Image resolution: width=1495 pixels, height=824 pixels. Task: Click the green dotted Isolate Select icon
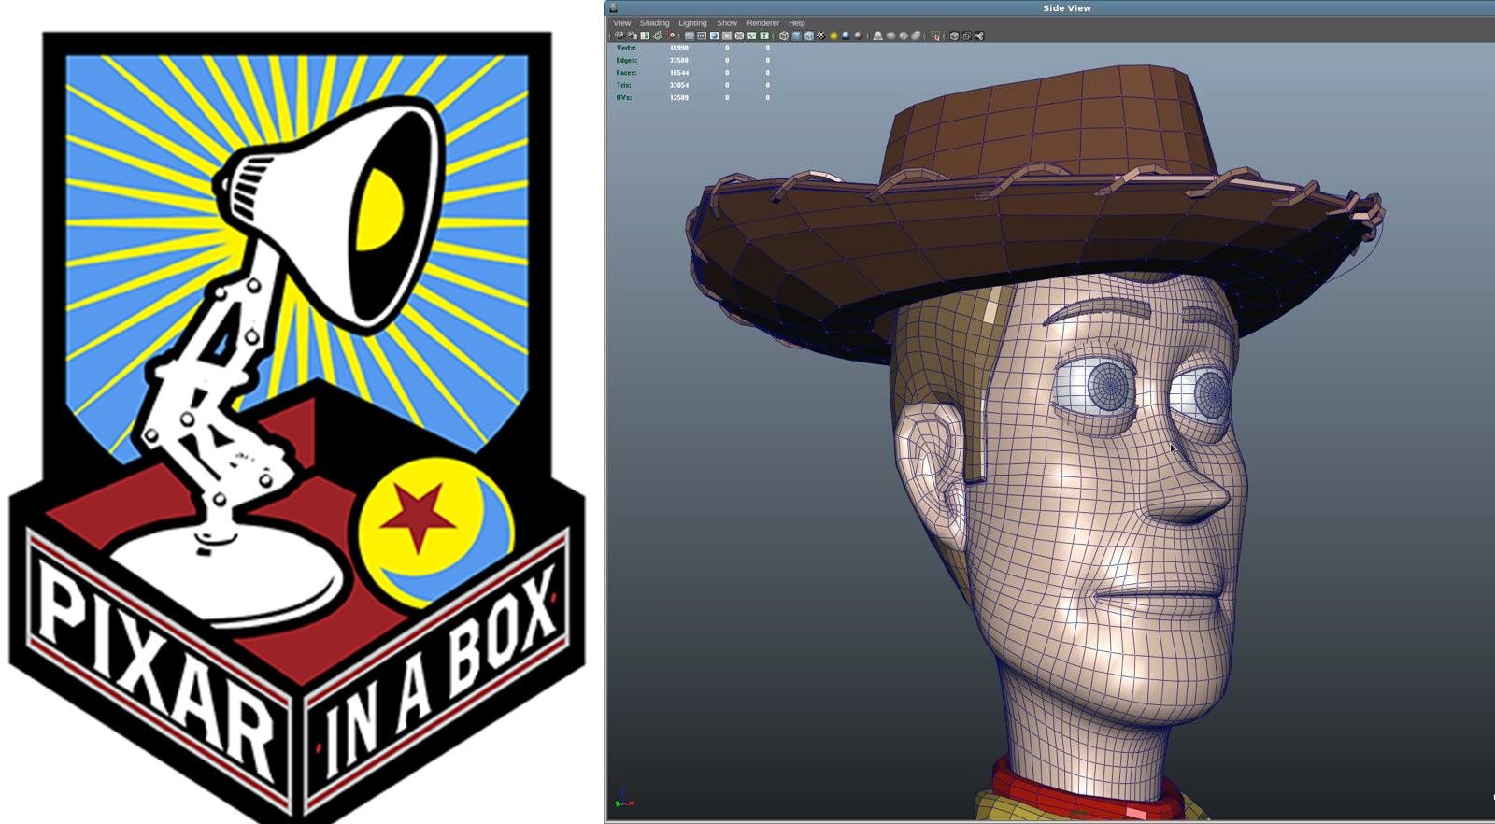[934, 36]
